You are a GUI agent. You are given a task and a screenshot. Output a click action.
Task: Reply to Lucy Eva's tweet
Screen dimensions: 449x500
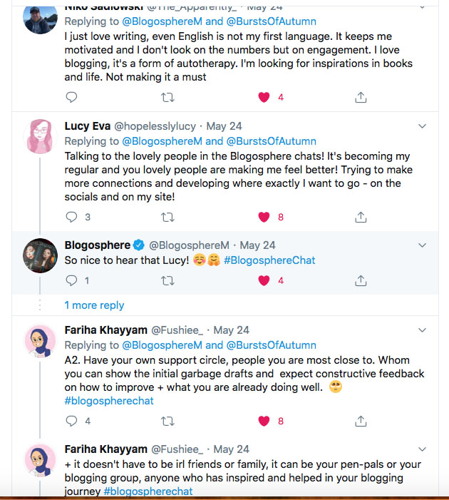point(71,217)
